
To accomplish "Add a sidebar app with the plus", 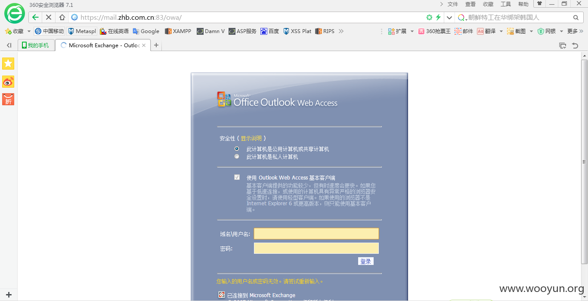I will click(9, 295).
